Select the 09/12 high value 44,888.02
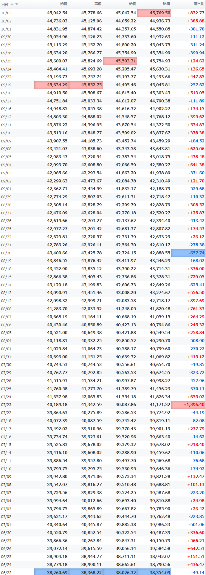The width and height of the screenshot is (206, 575). [x=92, y=117]
